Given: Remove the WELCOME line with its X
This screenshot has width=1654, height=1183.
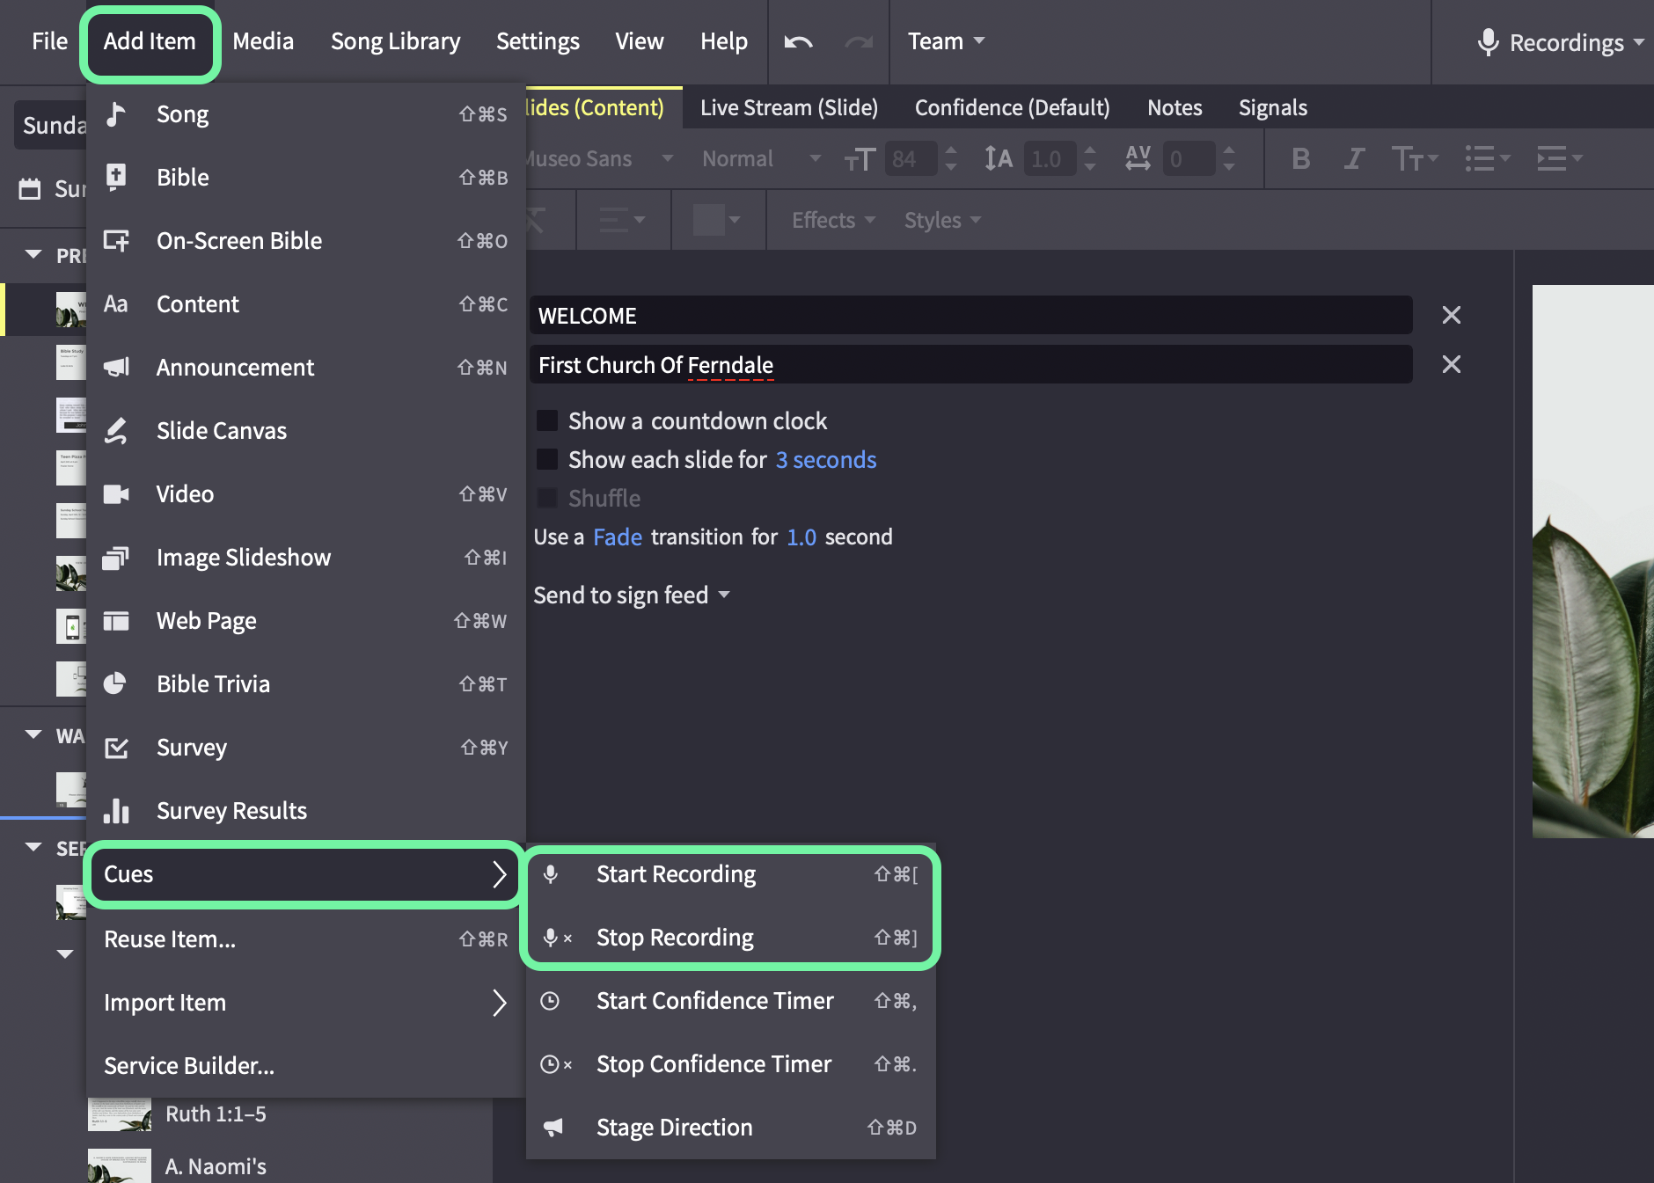Looking at the screenshot, I should pyautogui.click(x=1452, y=315).
